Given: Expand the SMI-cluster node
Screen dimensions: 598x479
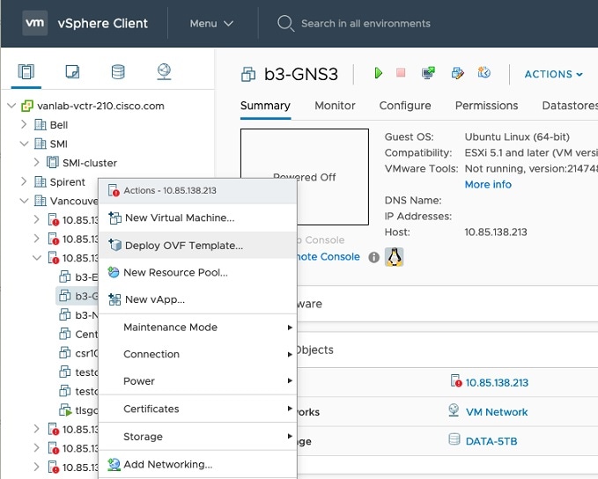Looking at the screenshot, I should coord(36,163).
